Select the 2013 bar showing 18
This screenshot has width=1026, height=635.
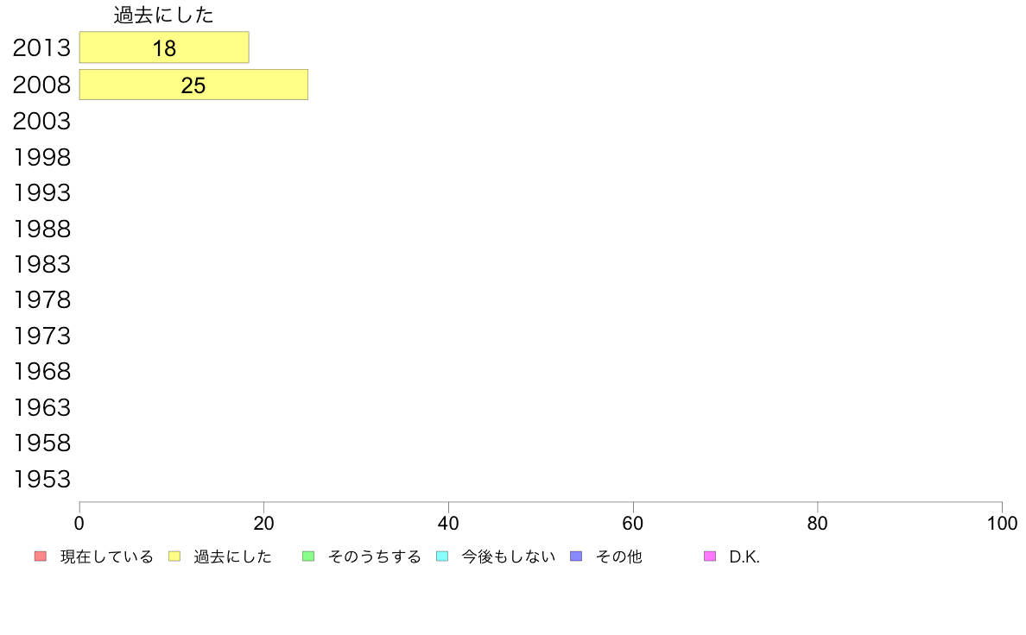pyautogui.click(x=164, y=47)
